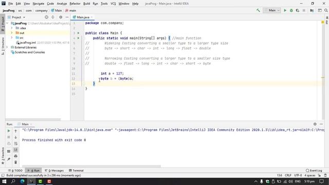The image size is (329, 185).
Task: Click CRLF line separator in status bar
Action: tap(288, 175)
